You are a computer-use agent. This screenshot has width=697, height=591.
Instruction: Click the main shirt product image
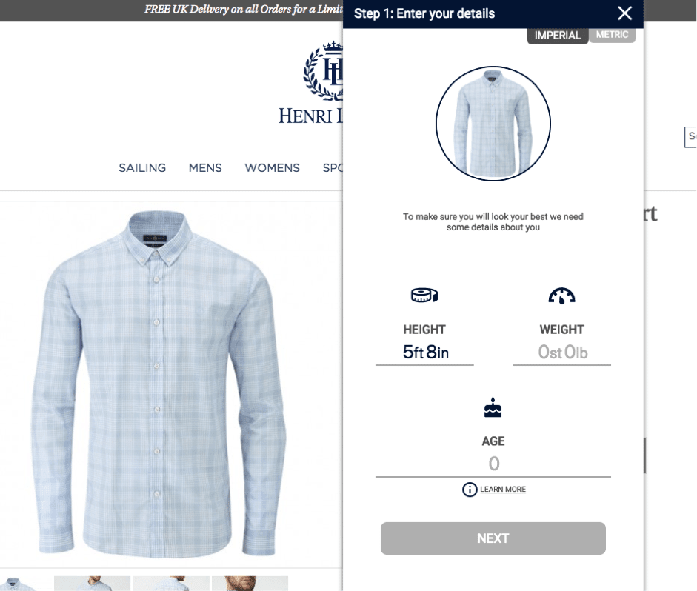[159, 383]
